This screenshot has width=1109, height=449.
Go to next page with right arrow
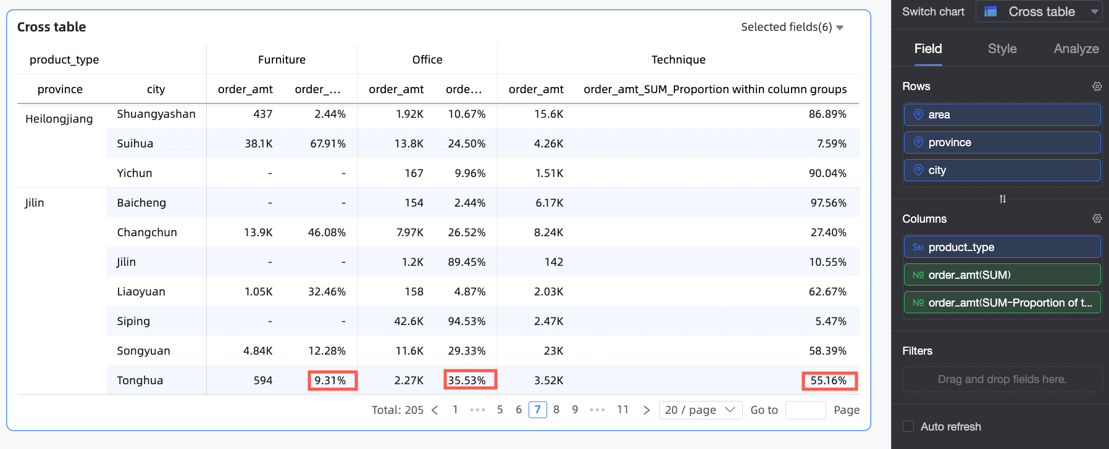click(x=646, y=410)
